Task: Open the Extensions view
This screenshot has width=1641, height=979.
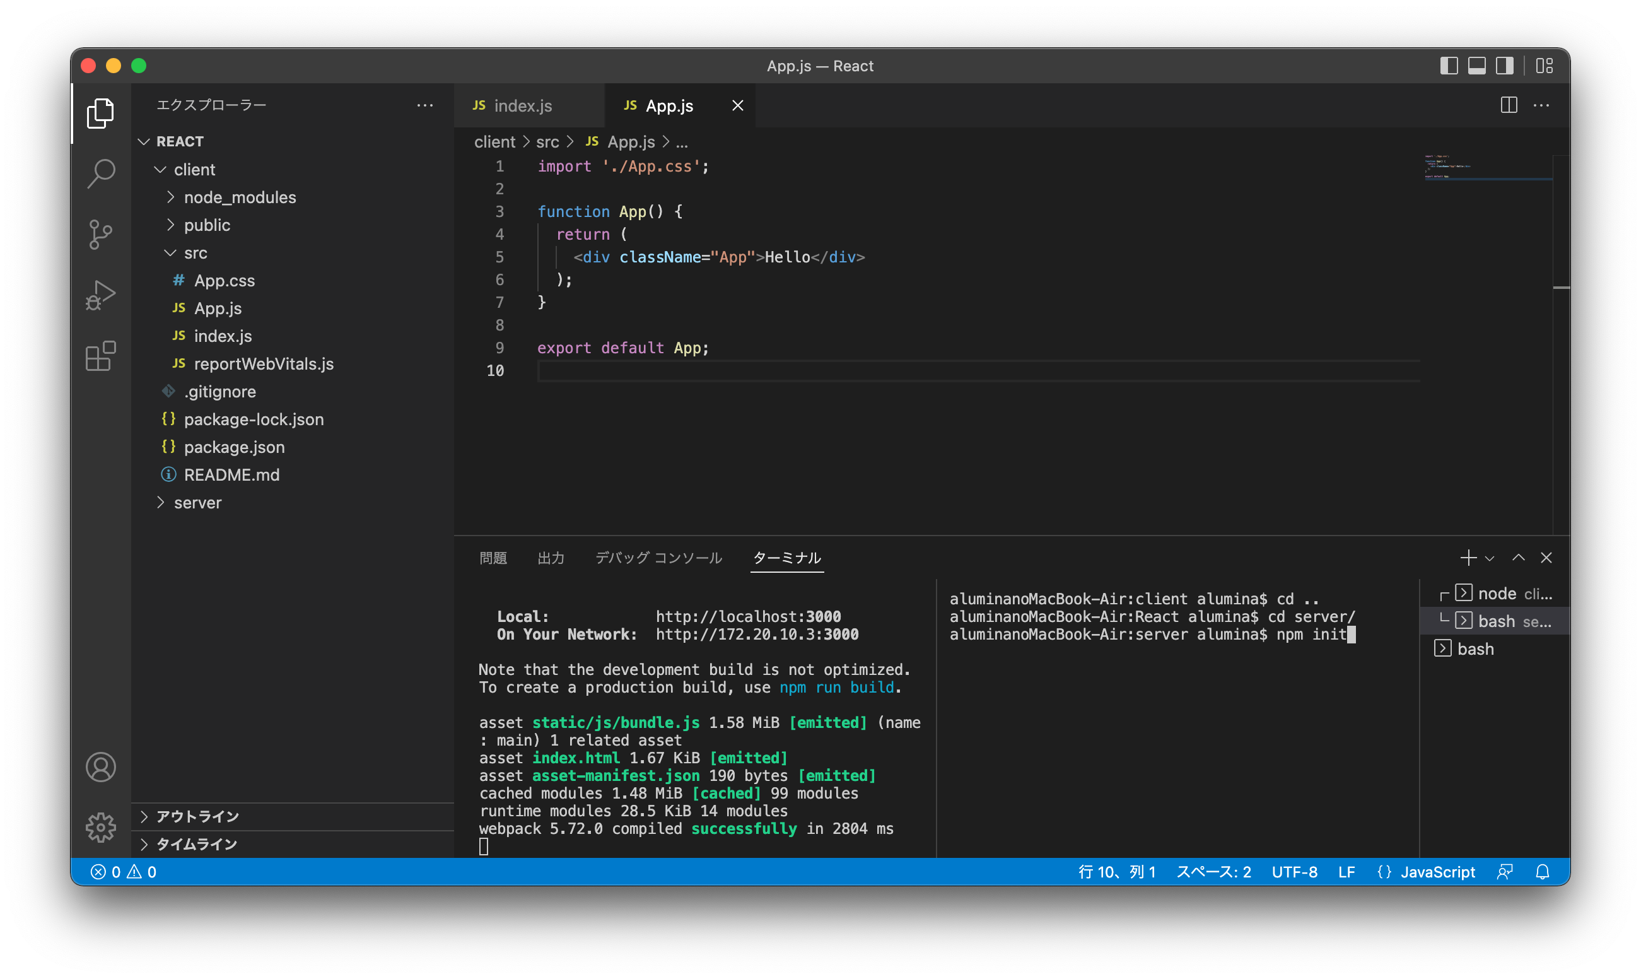Action: 100,357
